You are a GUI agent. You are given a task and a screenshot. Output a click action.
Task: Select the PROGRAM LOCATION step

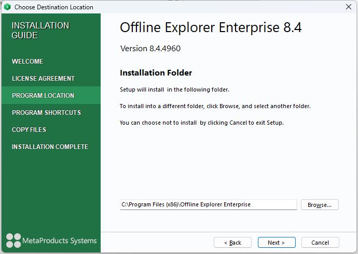(x=43, y=96)
